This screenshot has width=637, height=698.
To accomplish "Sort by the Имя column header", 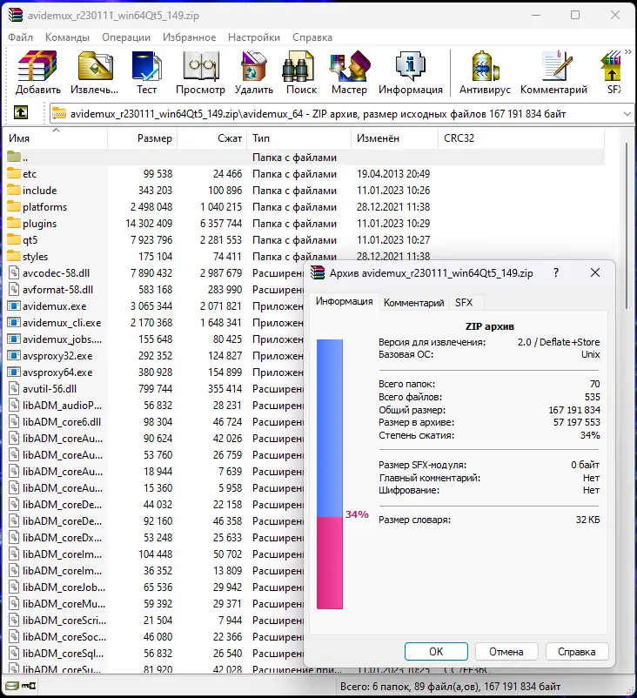I will (x=55, y=138).
